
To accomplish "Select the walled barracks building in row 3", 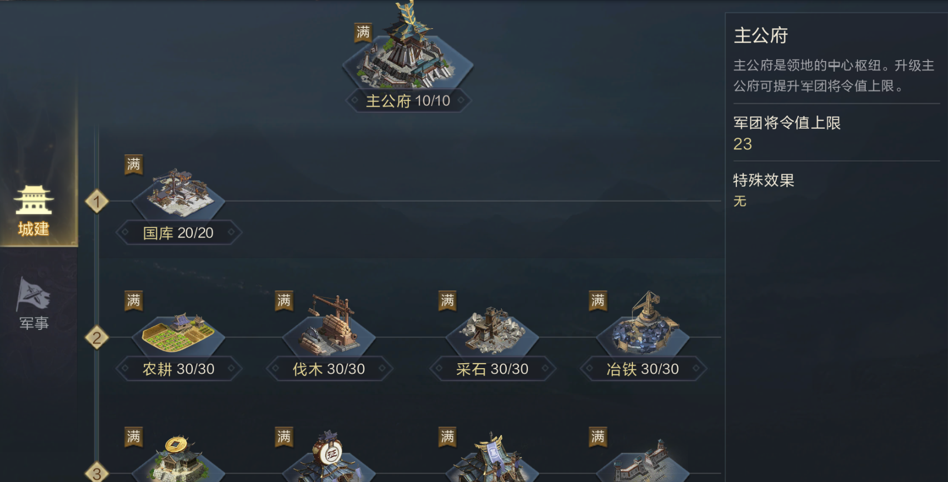I will click(643, 461).
